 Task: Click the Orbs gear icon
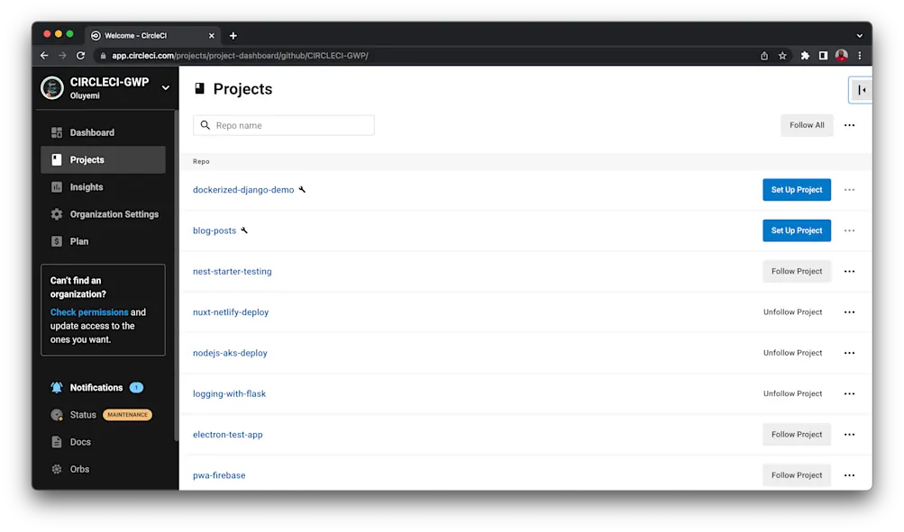click(55, 469)
